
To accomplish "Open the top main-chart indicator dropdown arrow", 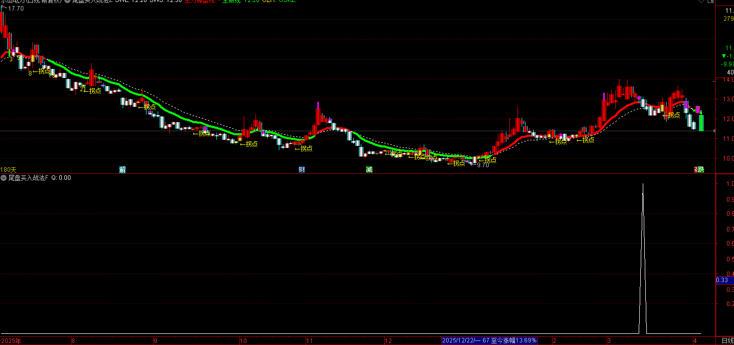I will [x=68, y=2].
